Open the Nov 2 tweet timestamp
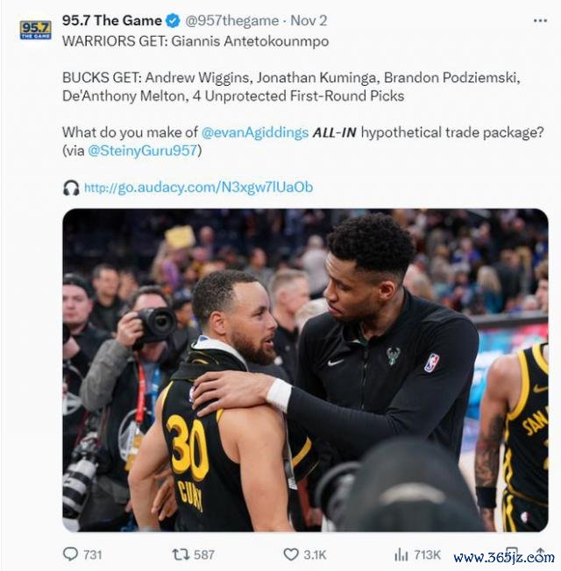This screenshot has width=561, height=571. (309, 21)
